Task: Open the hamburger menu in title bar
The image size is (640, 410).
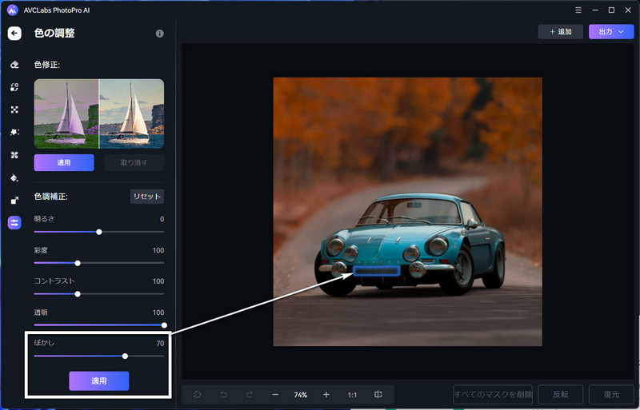Action: click(578, 10)
